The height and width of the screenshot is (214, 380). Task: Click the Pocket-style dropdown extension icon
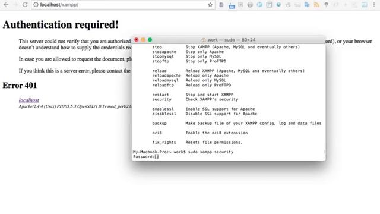tap(240, 5)
